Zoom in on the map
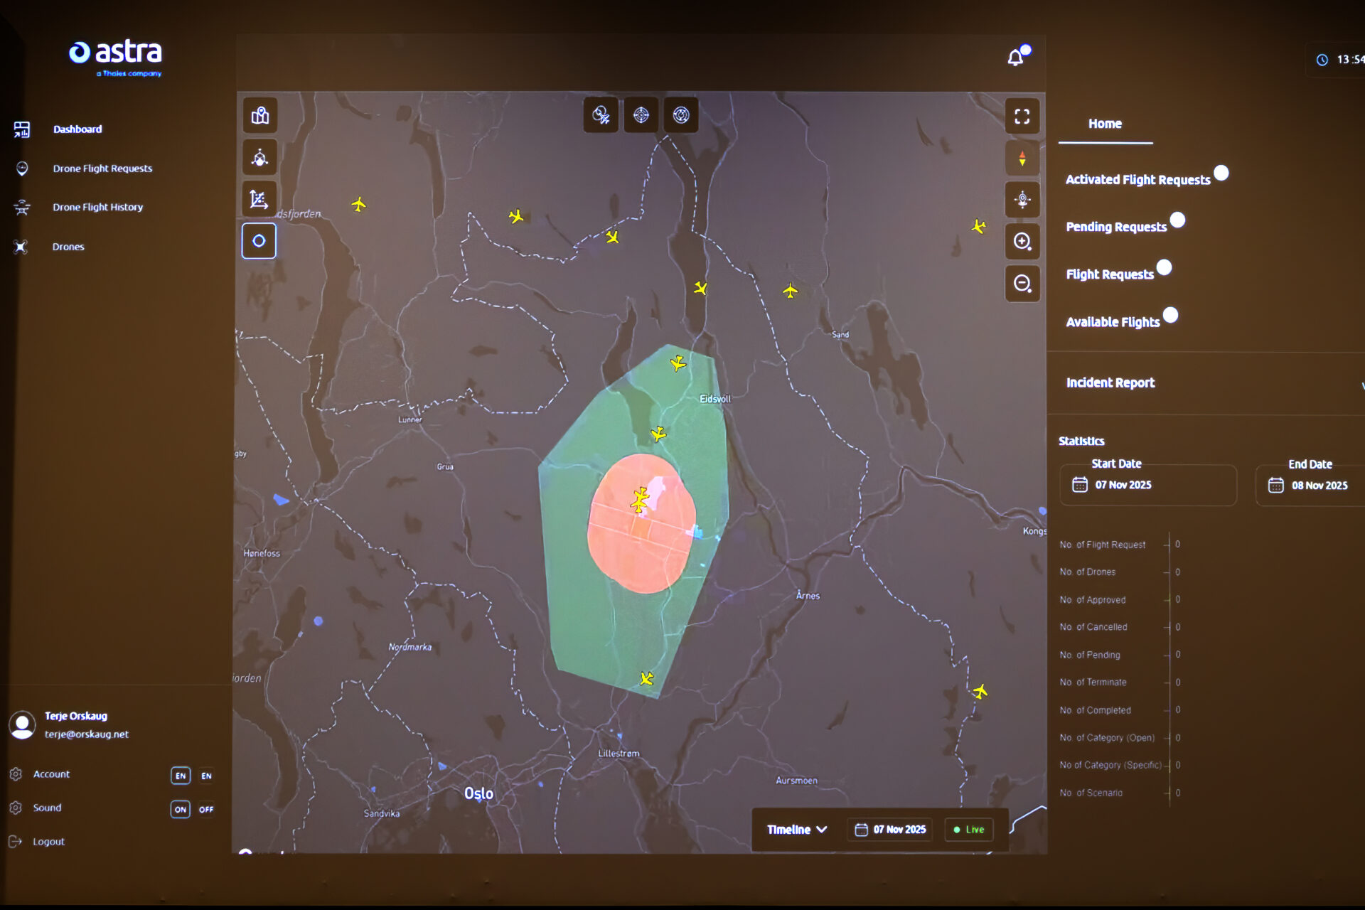 pyautogui.click(x=1022, y=242)
